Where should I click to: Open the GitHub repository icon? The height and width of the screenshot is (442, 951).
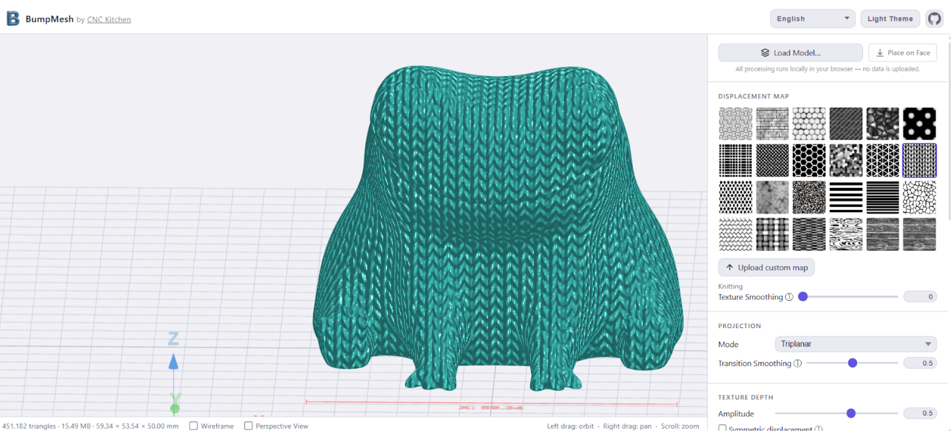934,19
